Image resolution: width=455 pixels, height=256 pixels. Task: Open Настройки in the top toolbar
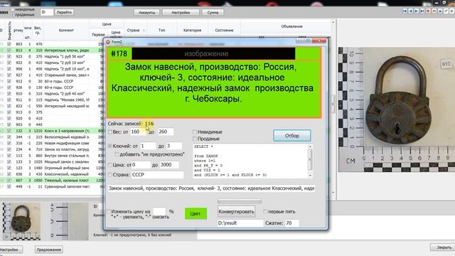[x=181, y=13]
